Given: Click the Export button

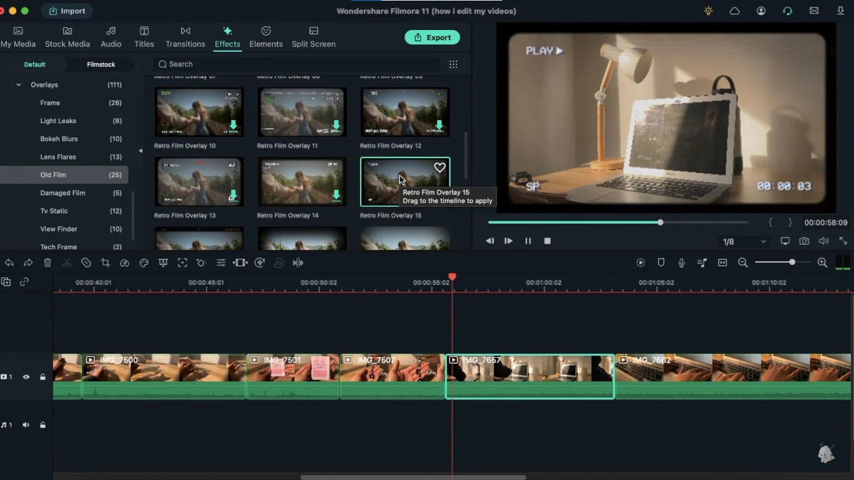Looking at the screenshot, I should (432, 37).
